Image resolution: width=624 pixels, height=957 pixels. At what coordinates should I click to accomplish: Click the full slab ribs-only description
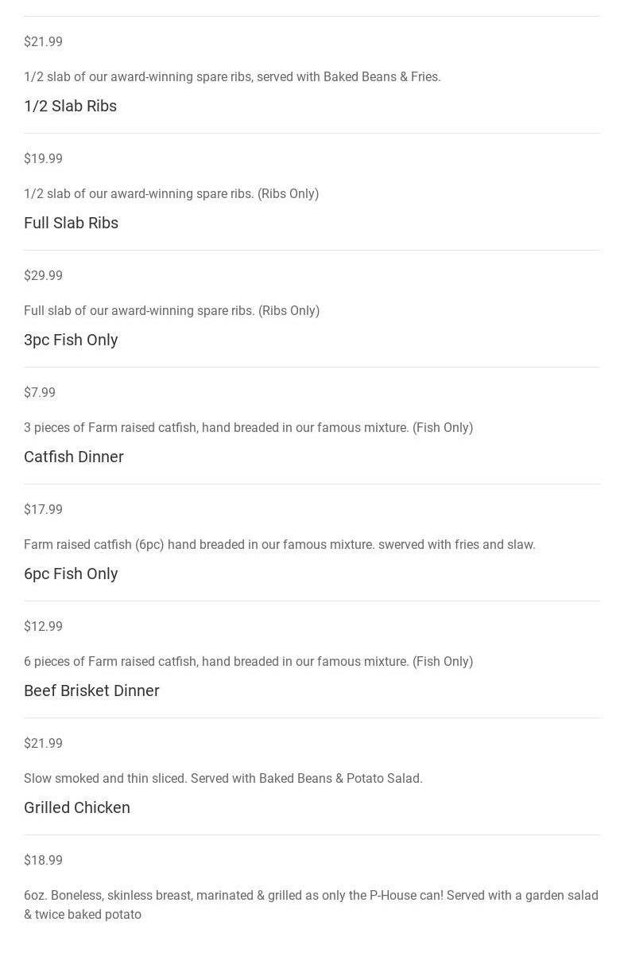click(172, 310)
